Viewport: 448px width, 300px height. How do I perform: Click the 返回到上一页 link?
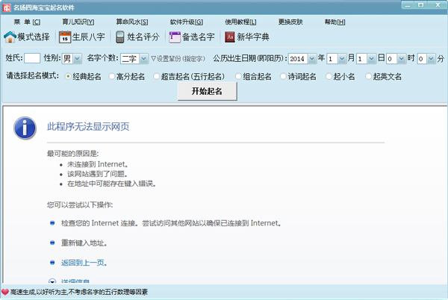click(x=83, y=263)
